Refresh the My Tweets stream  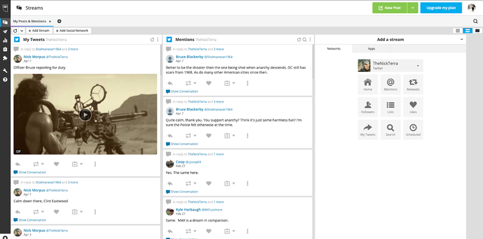pyautogui.click(x=152, y=40)
